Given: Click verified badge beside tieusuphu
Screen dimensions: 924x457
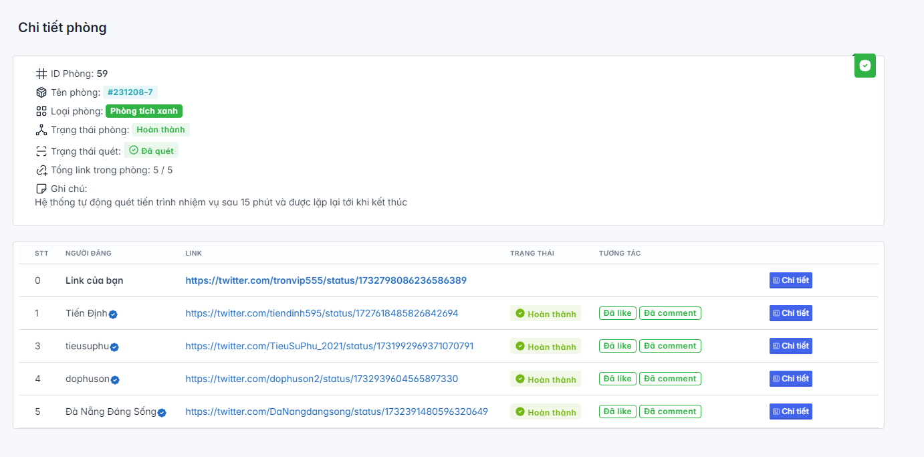Looking at the screenshot, I should [x=115, y=347].
